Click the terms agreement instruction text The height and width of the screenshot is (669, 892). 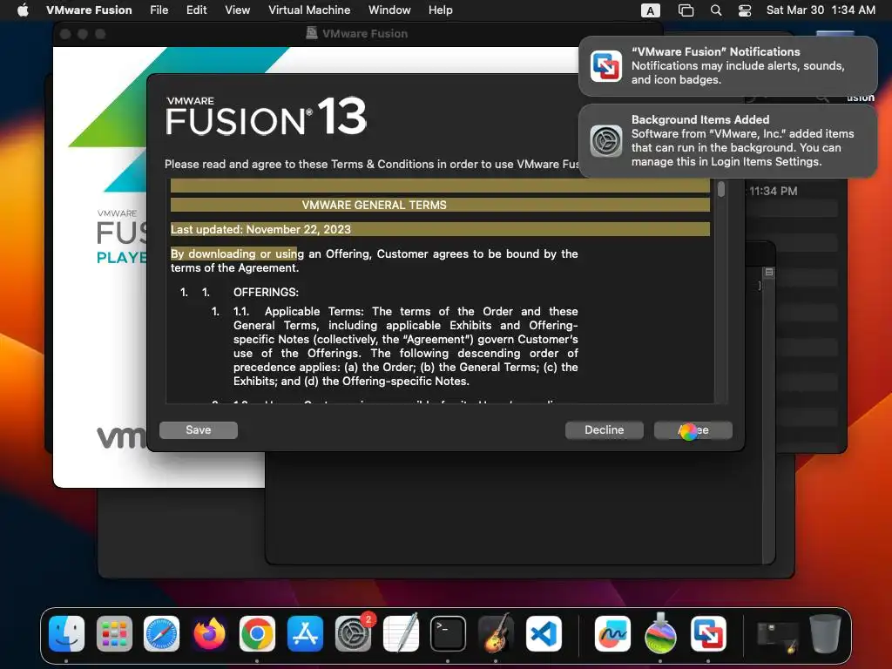click(x=371, y=164)
